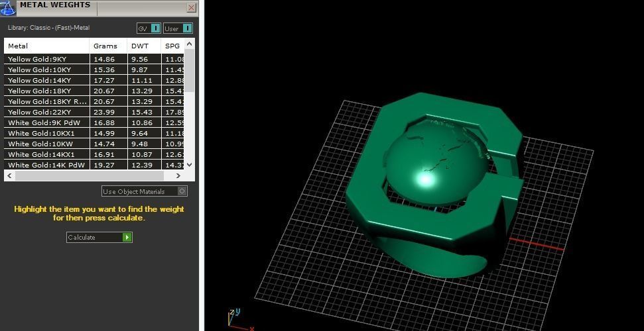
Task: Click the 15.43 DWT cell
Action: [144, 112]
